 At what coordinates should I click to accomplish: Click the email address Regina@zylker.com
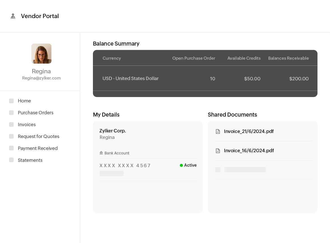click(41, 78)
